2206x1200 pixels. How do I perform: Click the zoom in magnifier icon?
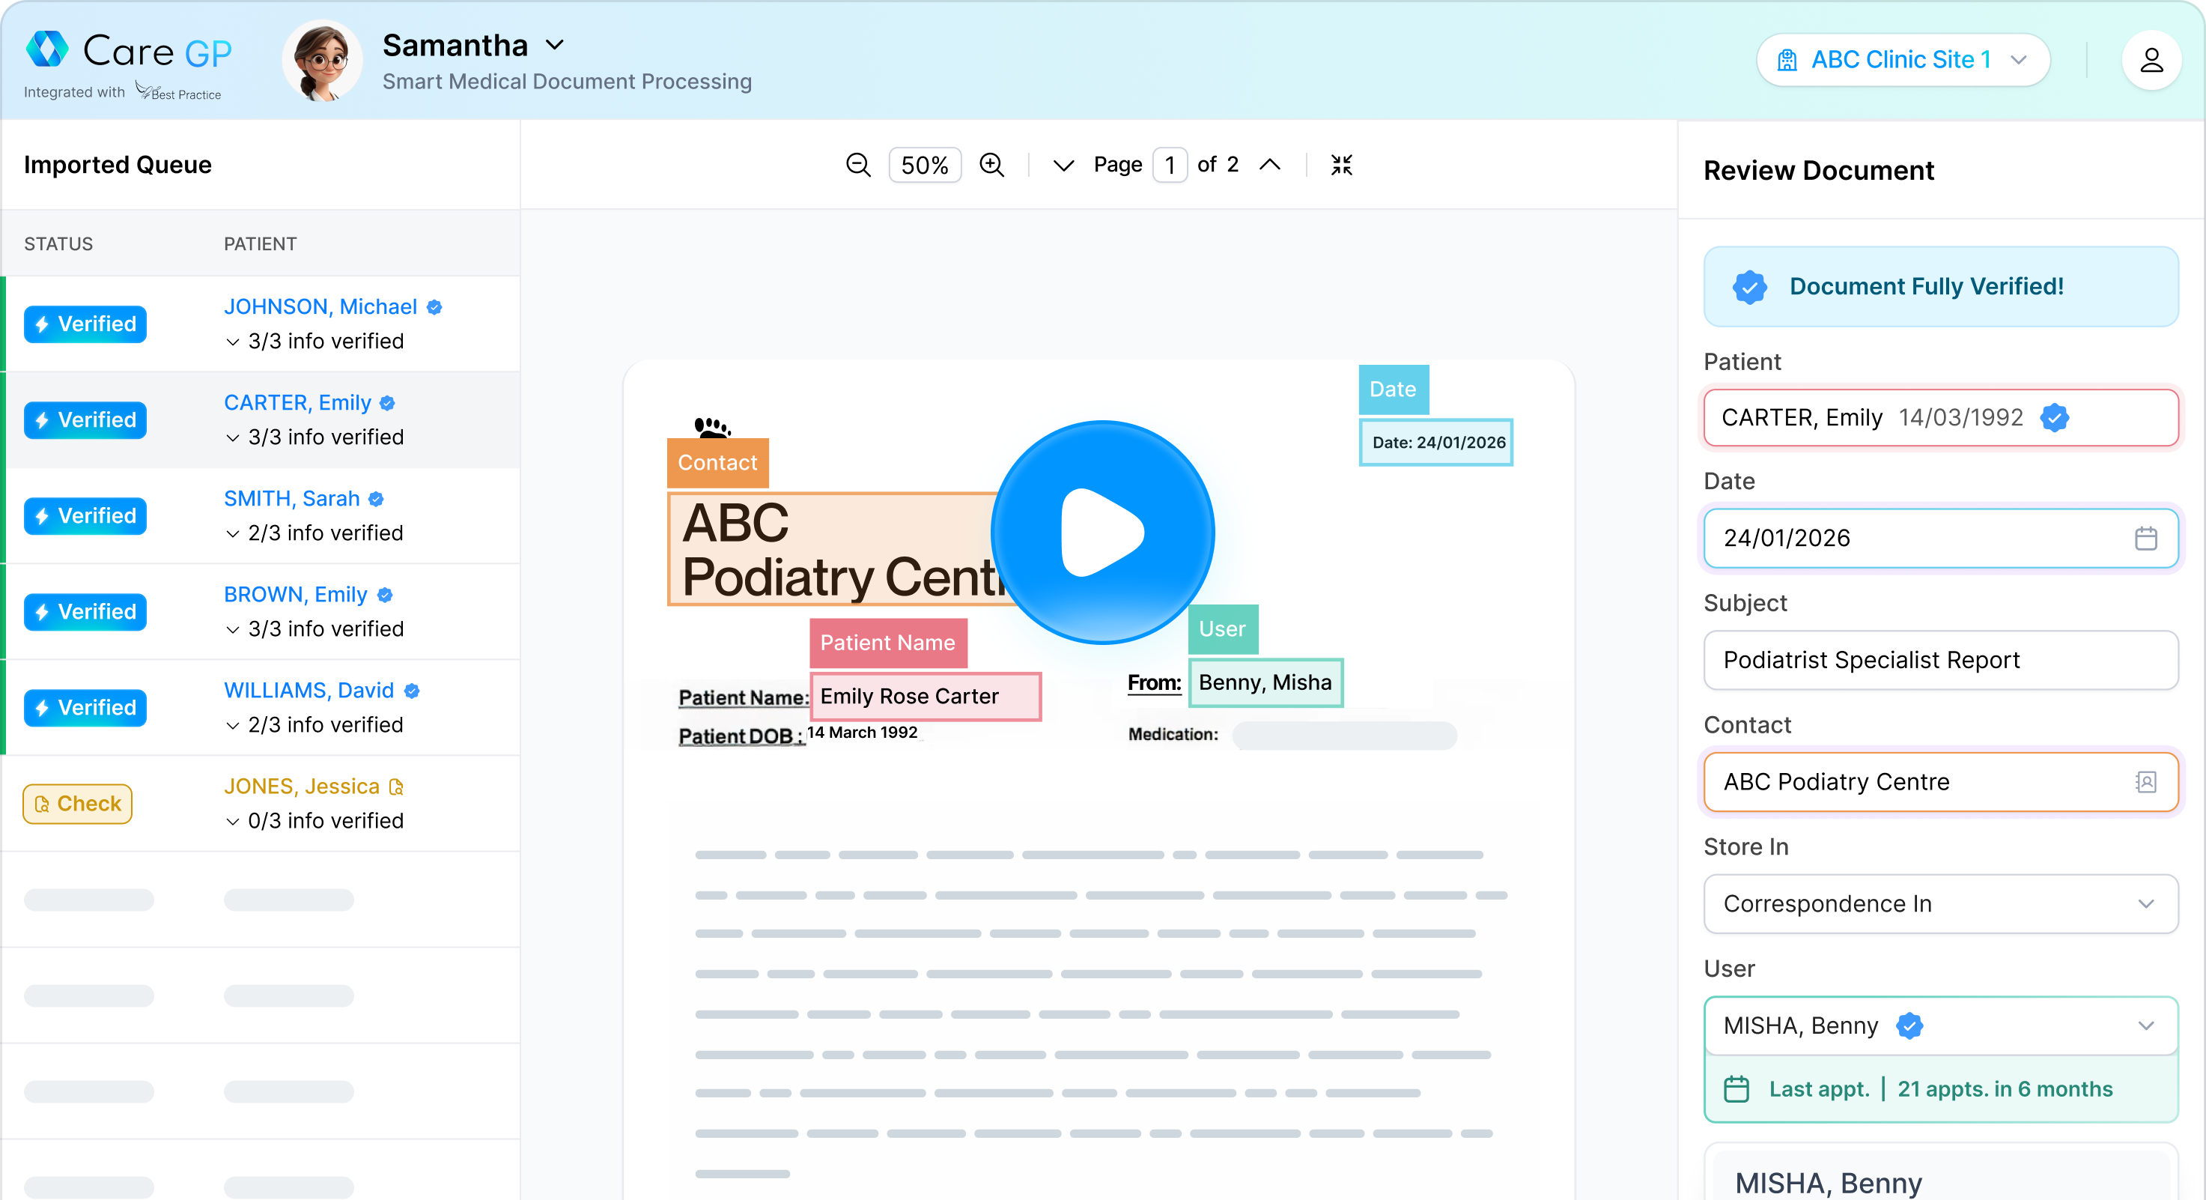[x=991, y=165]
